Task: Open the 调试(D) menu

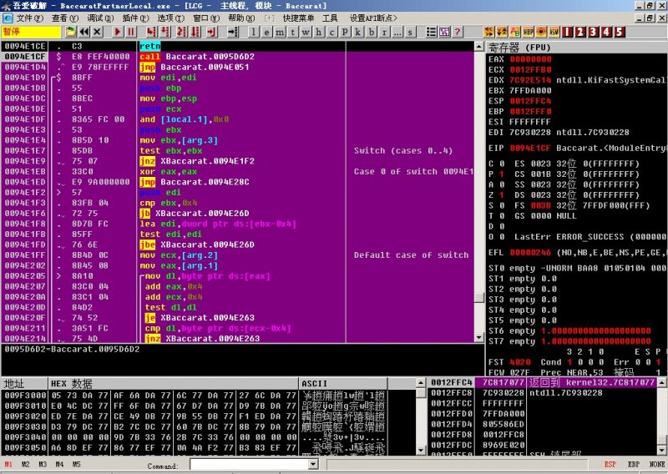Action: [x=100, y=18]
